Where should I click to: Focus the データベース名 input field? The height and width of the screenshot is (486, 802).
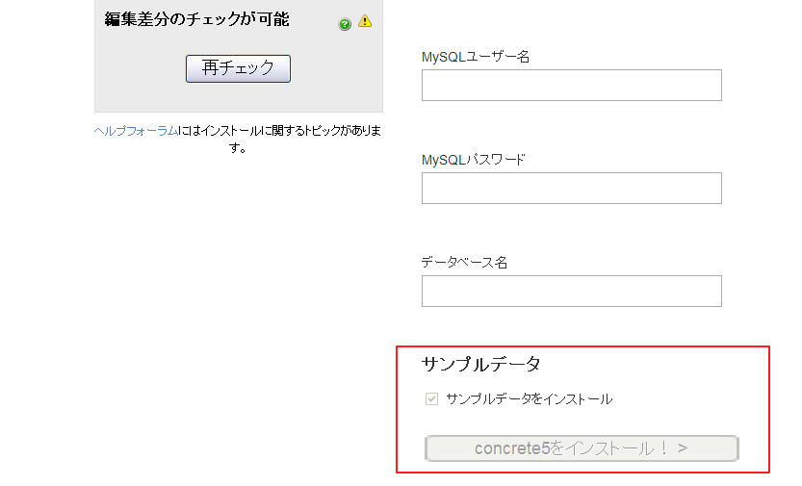tap(571, 292)
